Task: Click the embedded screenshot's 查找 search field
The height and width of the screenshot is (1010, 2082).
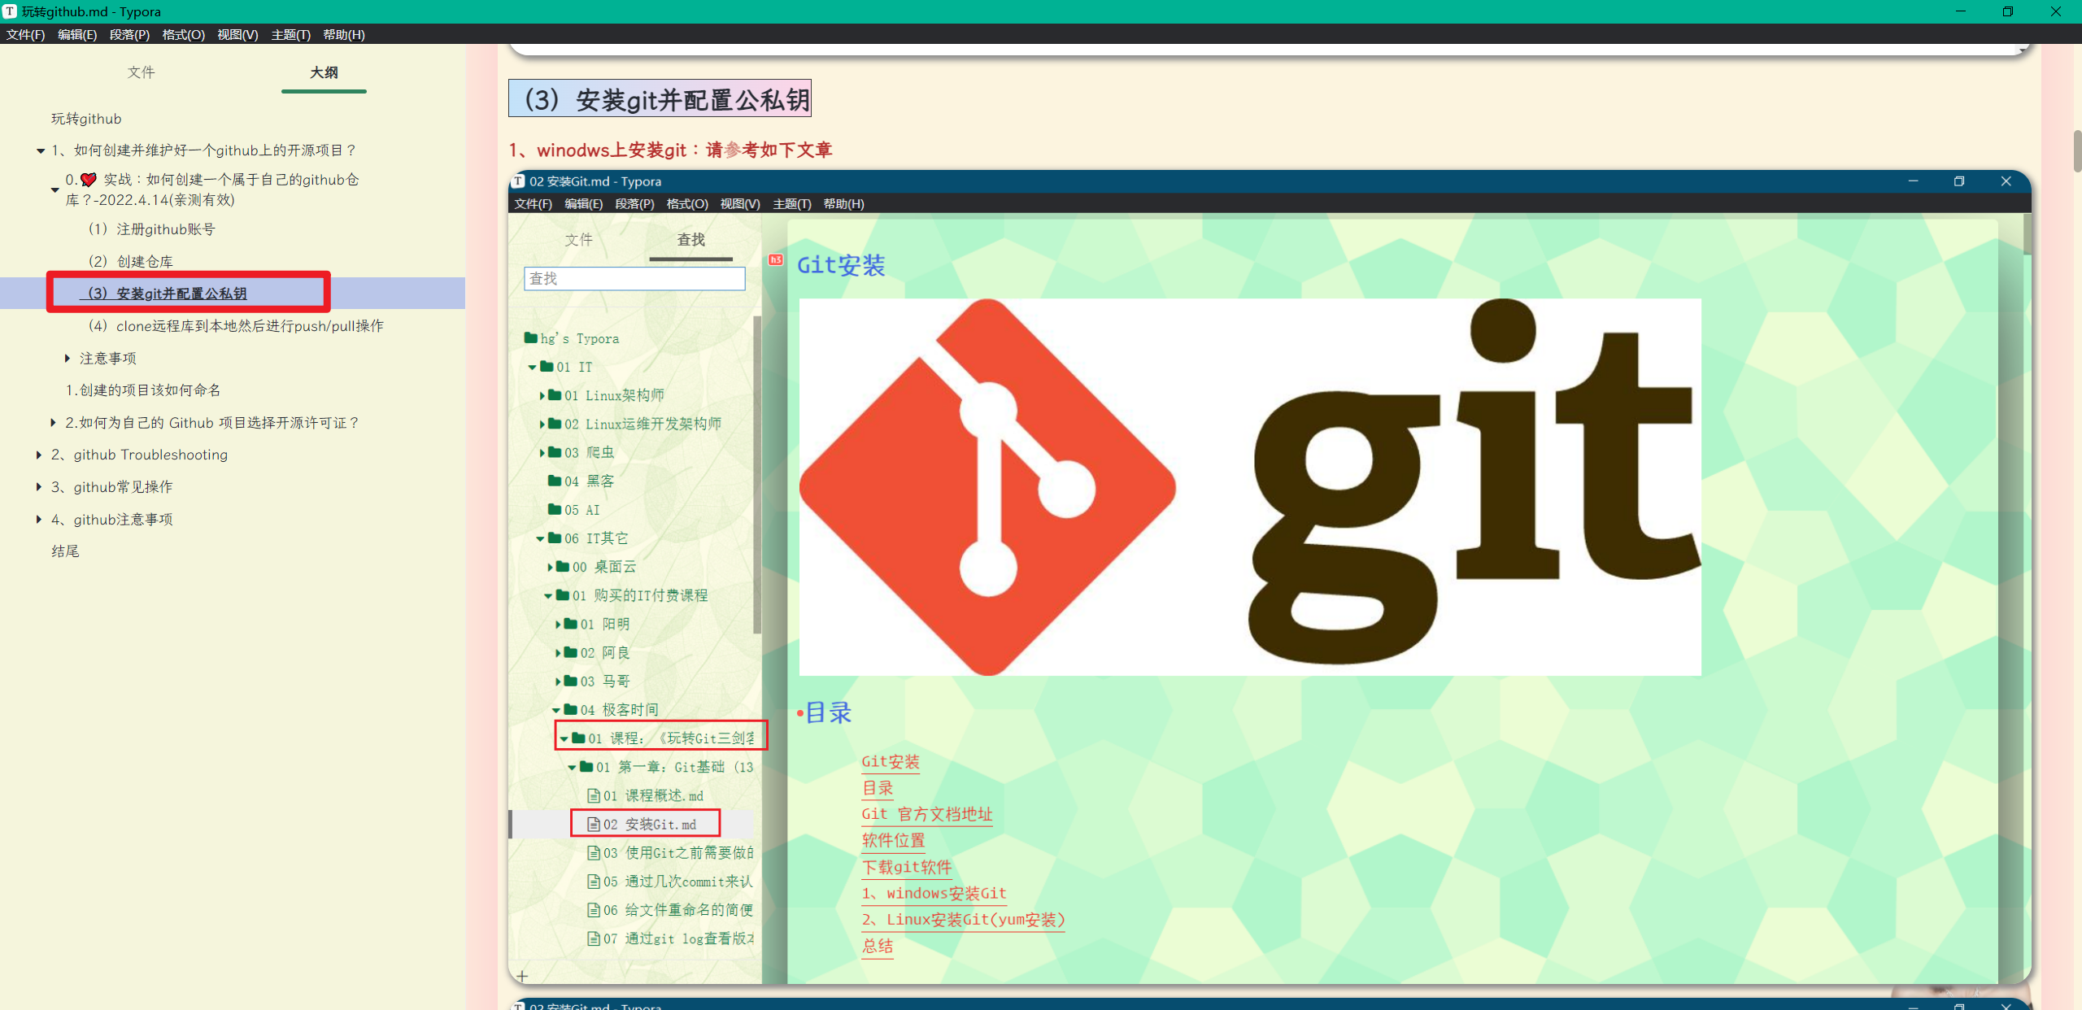Action: (x=634, y=278)
